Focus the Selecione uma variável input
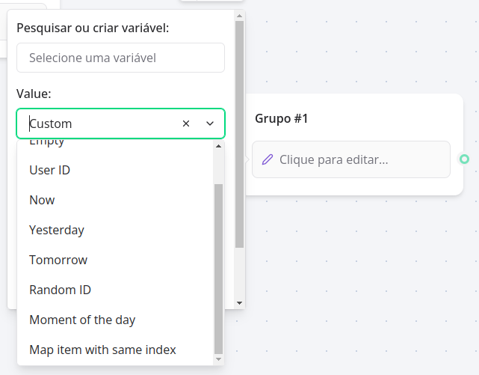This screenshot has width=479, height=375. pyautogui.click(x=120, y=58)
